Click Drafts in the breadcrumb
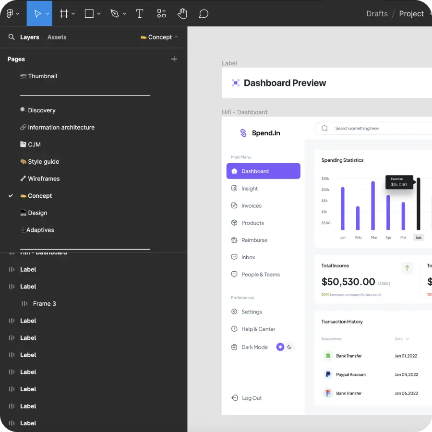Image resolution: width=432 pixels, height=432 pixels. tap(377, 13)
